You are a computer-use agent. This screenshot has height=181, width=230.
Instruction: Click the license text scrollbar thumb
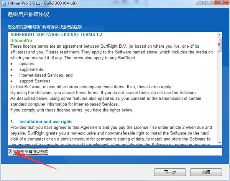coord(219,45)
